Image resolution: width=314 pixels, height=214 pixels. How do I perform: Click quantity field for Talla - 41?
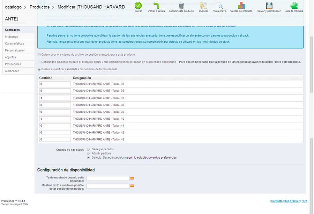click(x=55, y=126)
